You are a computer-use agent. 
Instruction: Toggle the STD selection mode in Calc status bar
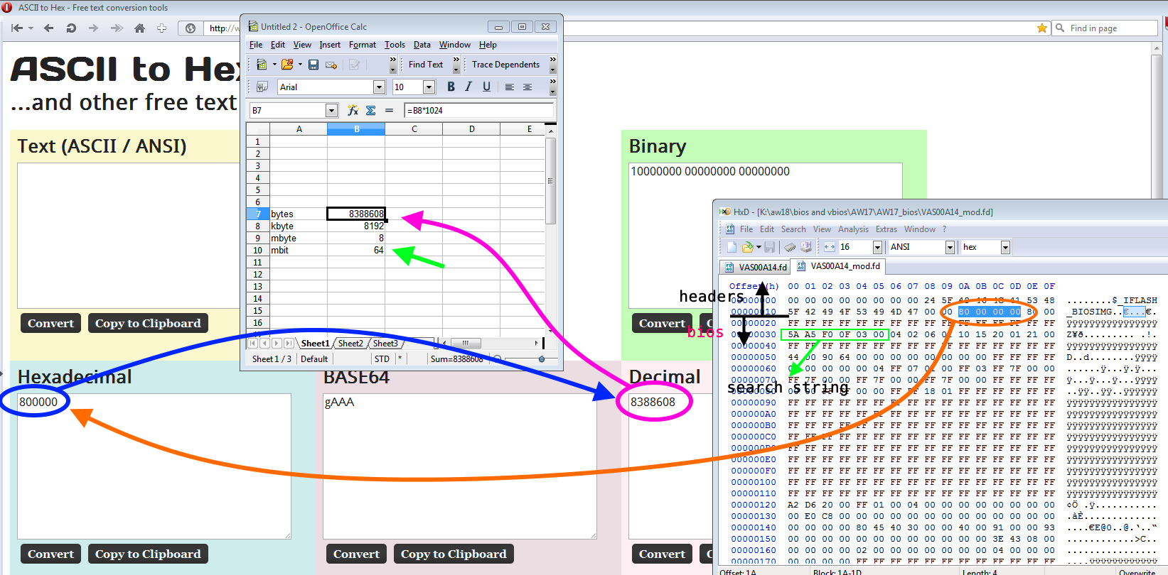(382, 359)
